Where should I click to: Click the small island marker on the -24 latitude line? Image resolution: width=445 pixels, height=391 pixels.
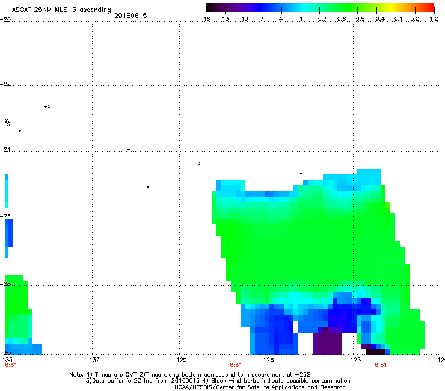[129, 149]
